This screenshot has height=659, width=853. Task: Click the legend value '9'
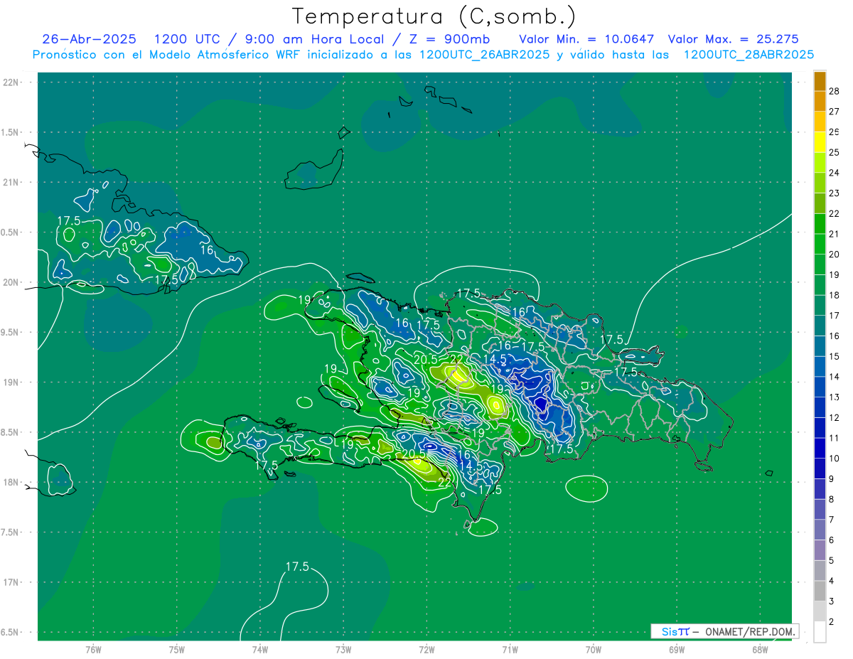[x=832, y=479]
